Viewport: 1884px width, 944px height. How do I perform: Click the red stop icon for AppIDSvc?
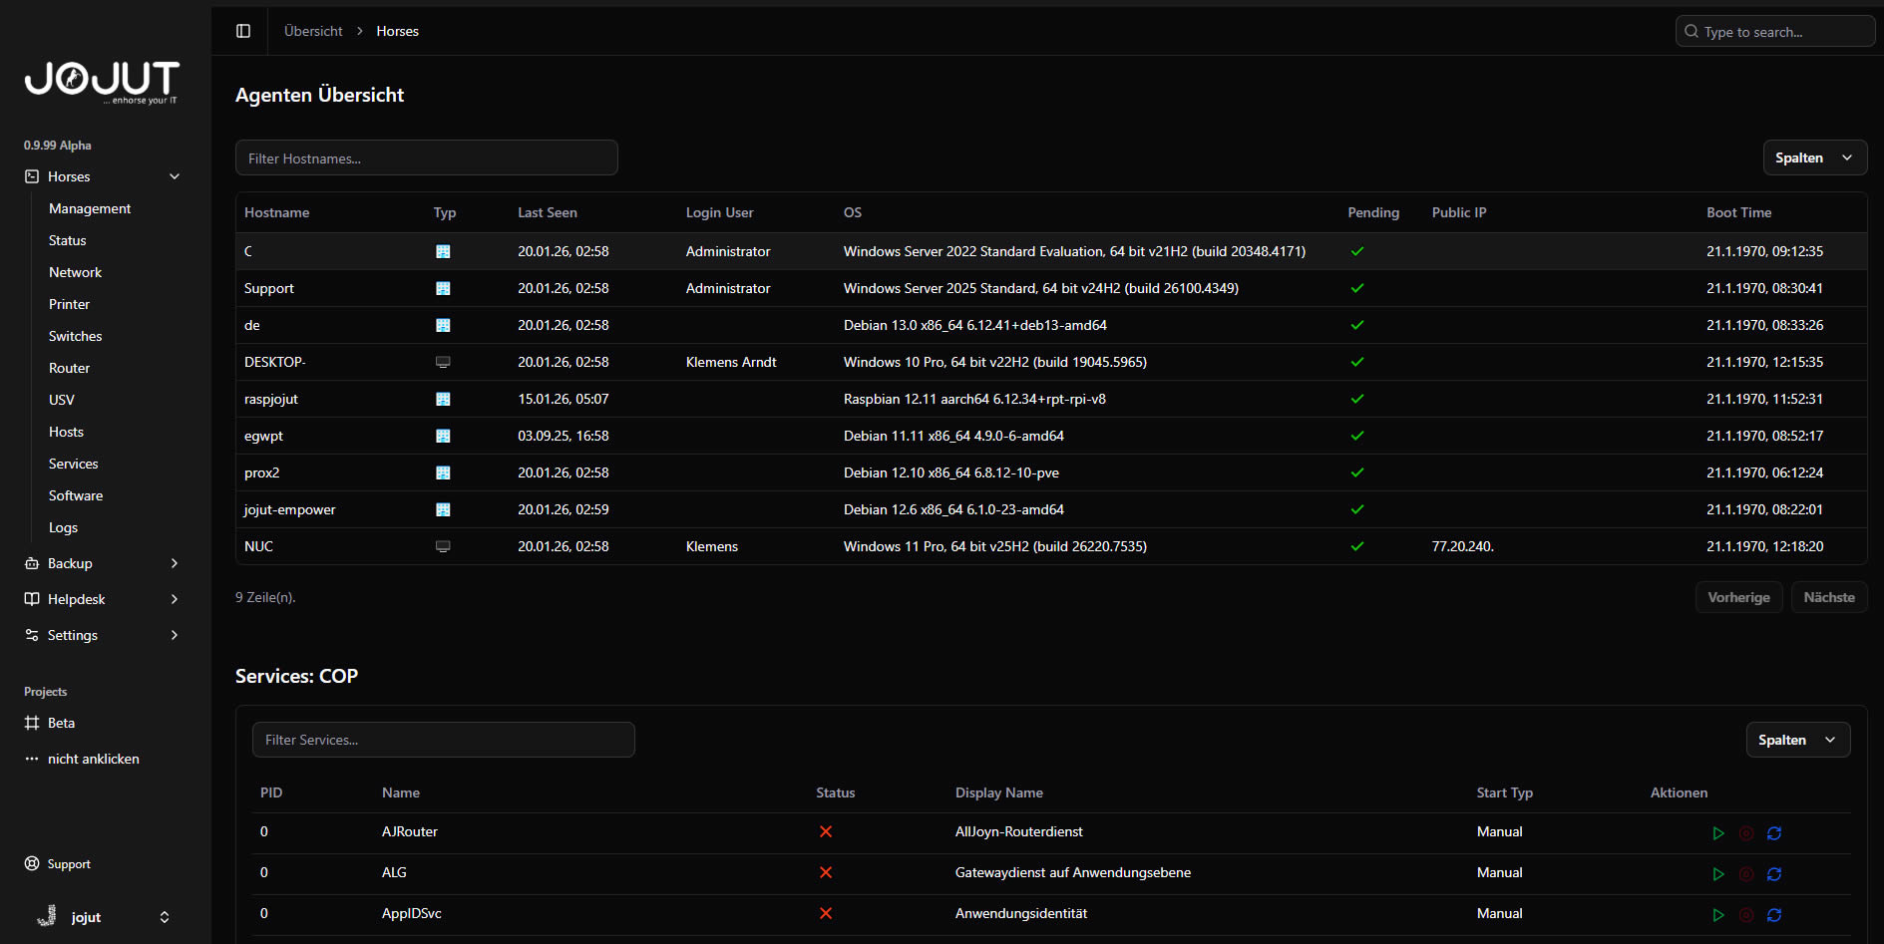point(1746,915)
